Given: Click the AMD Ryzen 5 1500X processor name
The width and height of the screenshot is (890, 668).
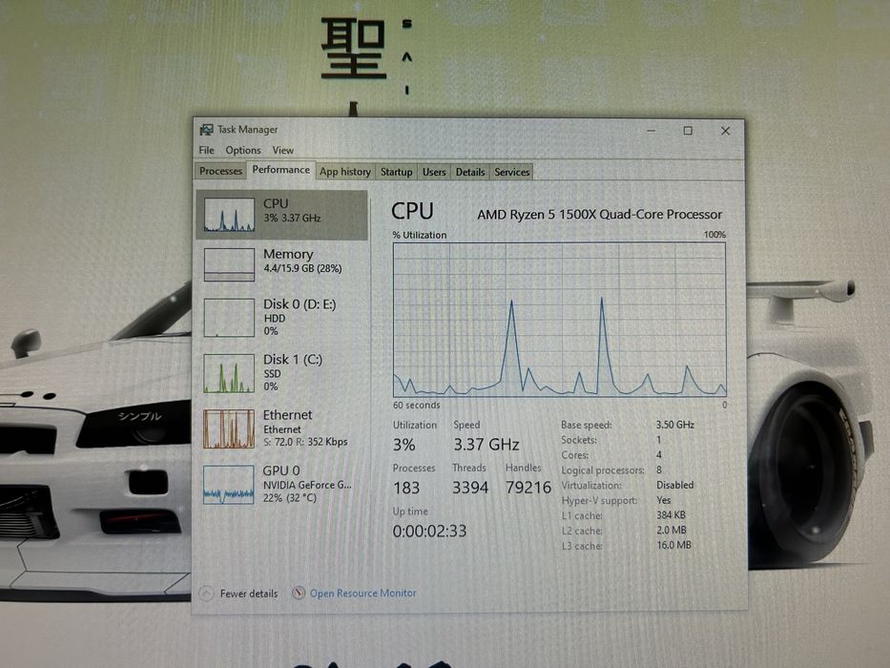Looking at the screenshot, I should pos(600,215).
